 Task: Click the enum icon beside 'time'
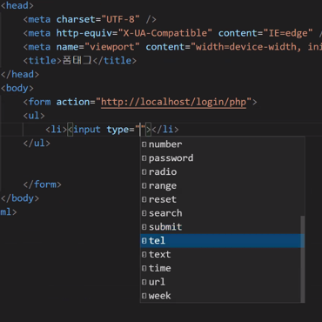point(144,268)
